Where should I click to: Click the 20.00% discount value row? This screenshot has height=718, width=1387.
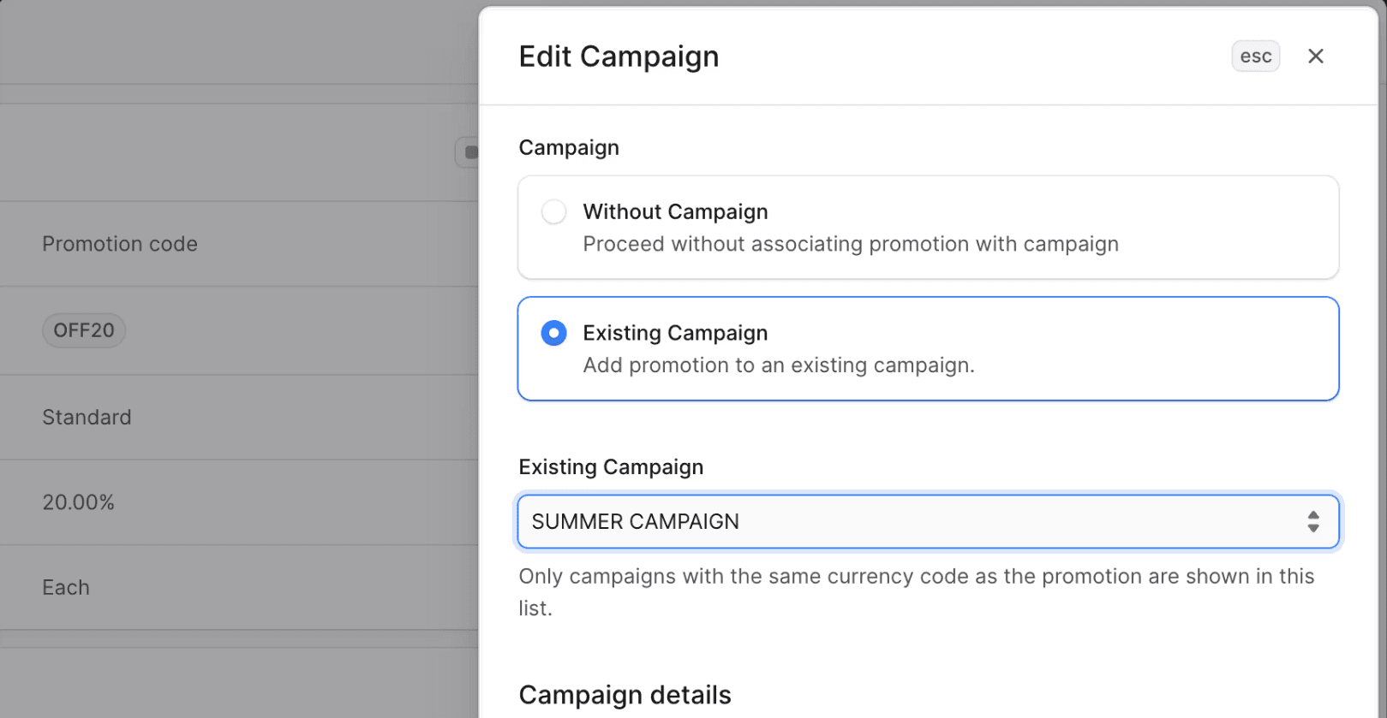click(x=79, y=502)
